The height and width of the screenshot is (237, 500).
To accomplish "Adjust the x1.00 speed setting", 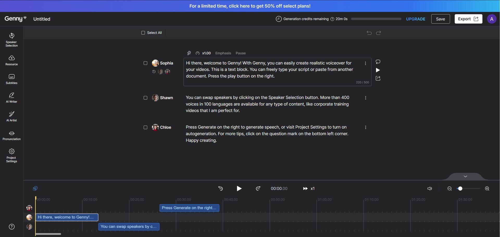I will tap(203, 53).
